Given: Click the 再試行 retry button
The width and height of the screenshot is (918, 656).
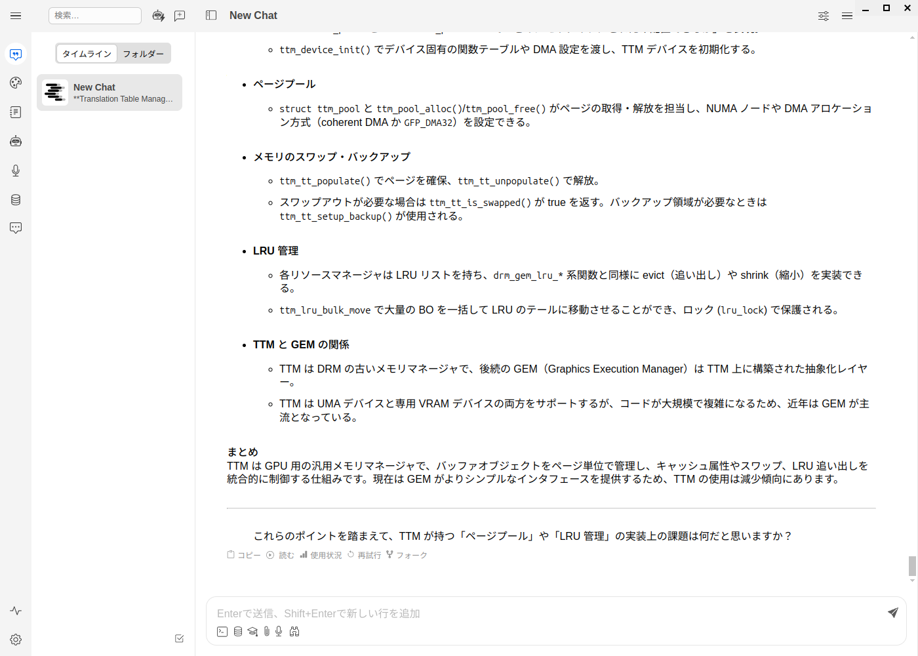Looking at the screenshot, I should click(x=364, y=555).
